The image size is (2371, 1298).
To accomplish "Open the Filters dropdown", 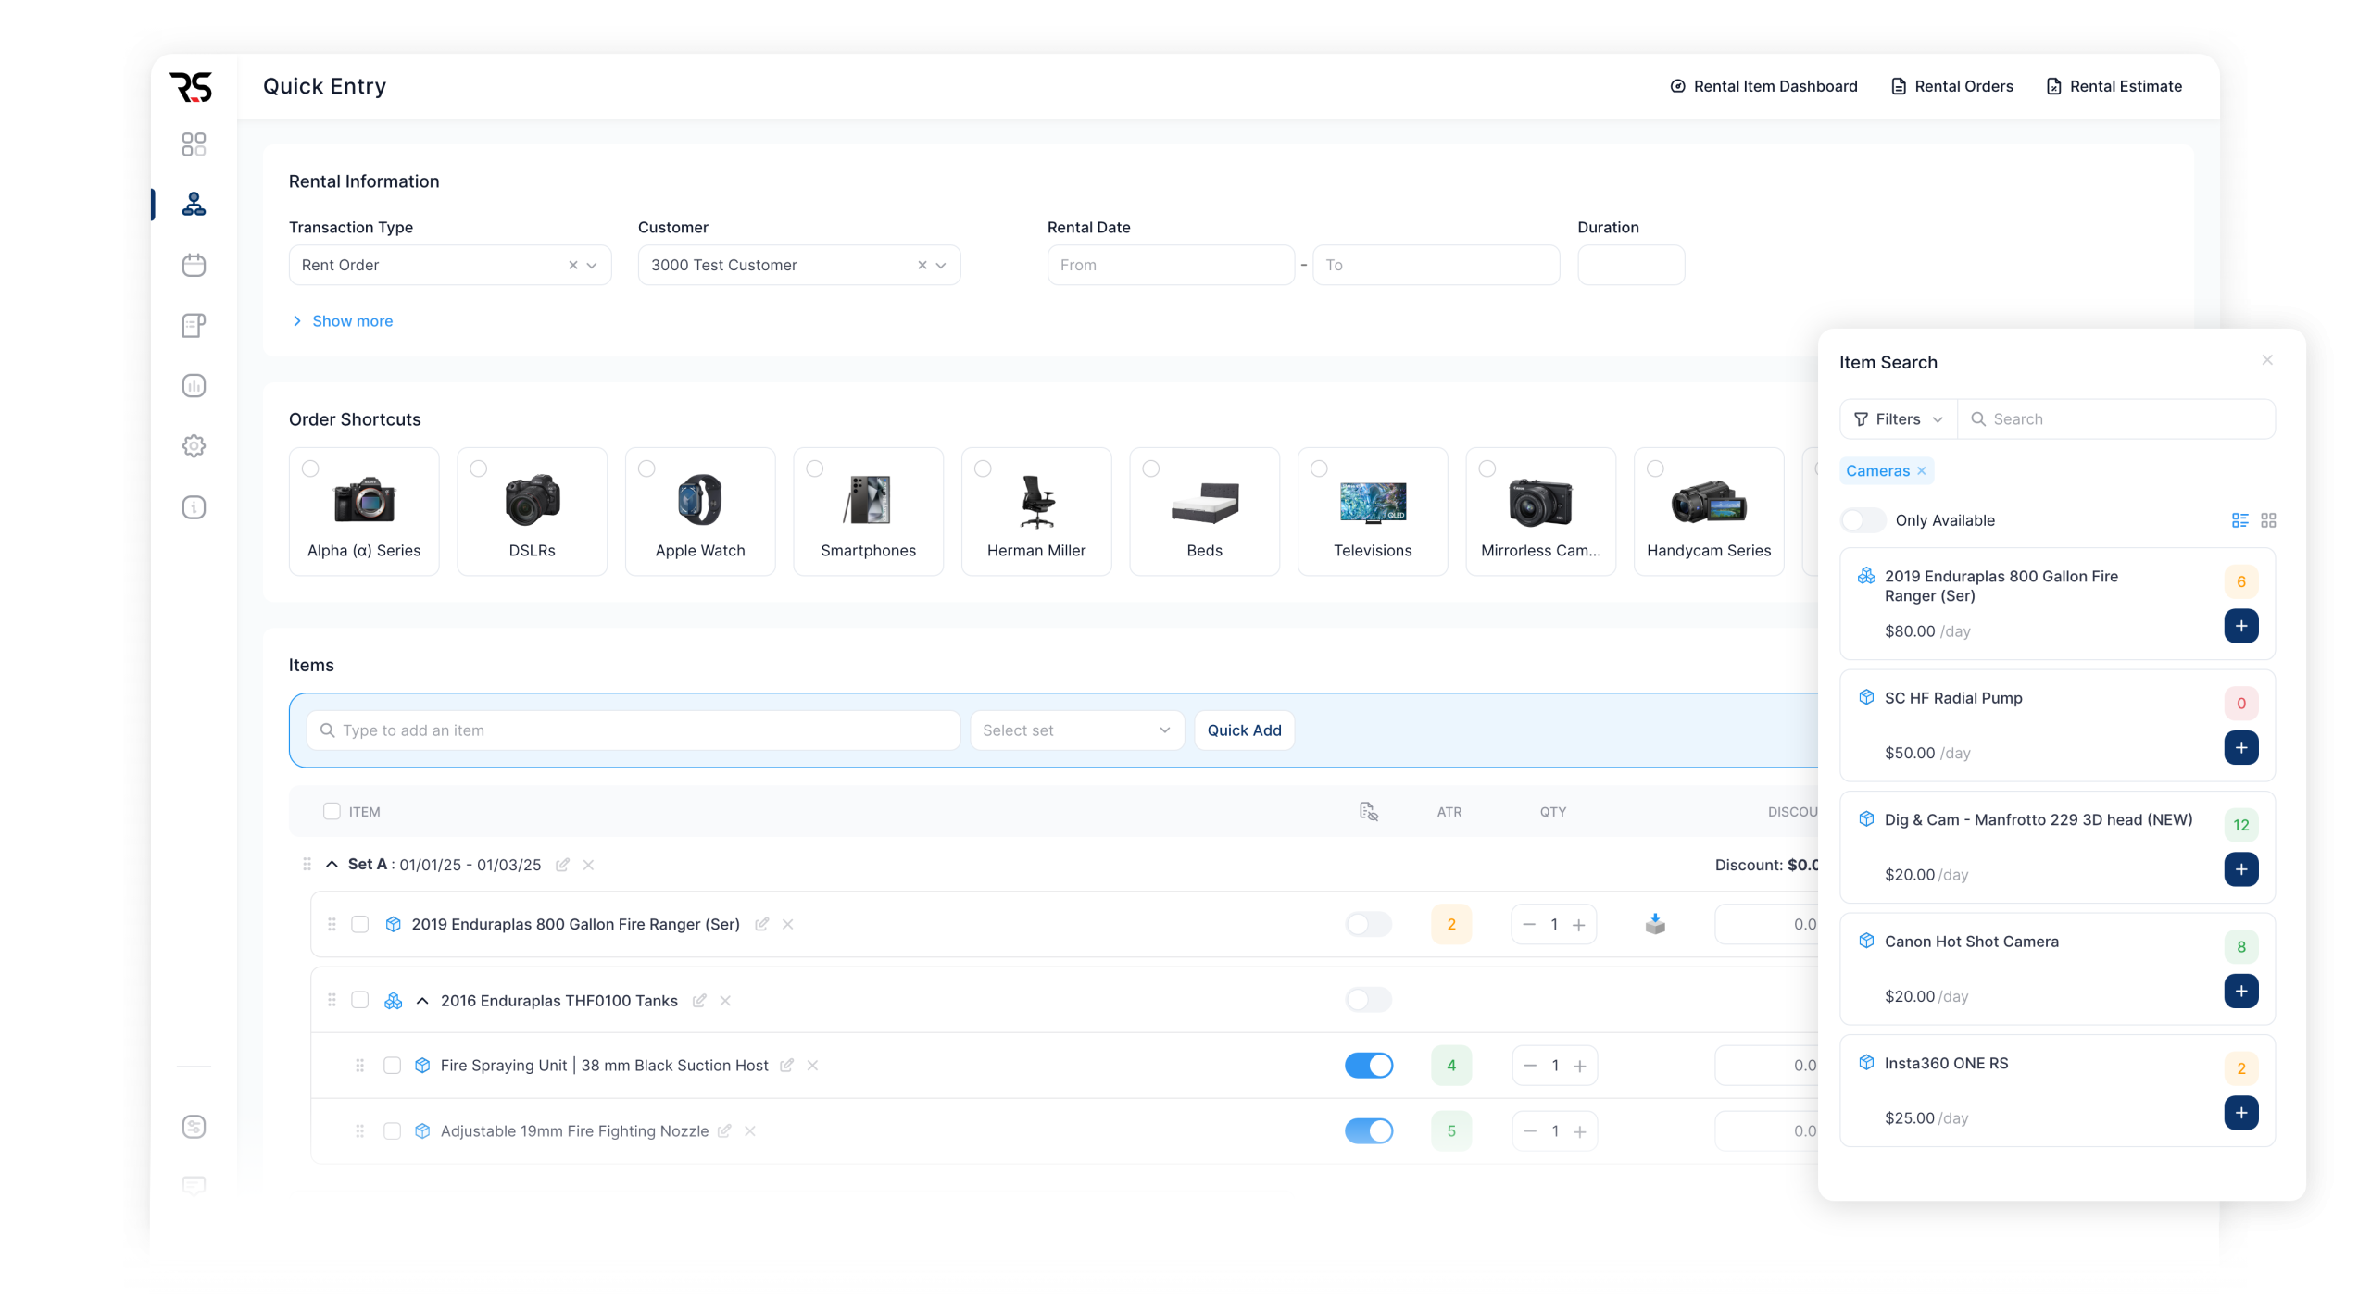I will point(1899,418).
